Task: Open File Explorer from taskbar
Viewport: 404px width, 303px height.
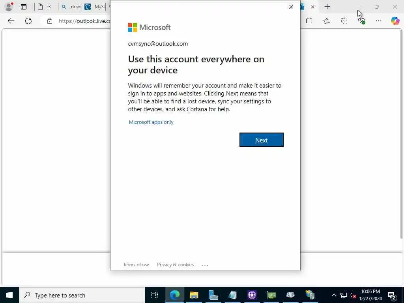Action: point(194,295)
